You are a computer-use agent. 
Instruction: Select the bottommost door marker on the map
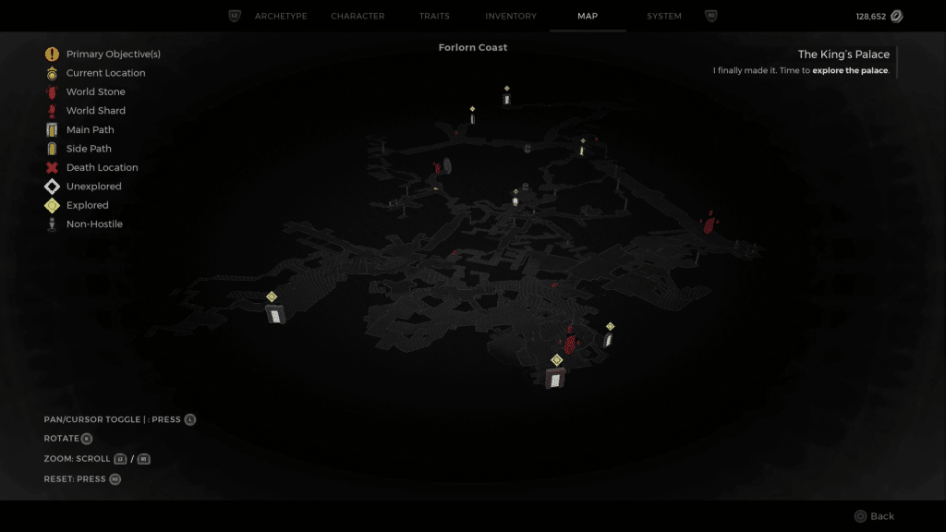pos(555,378)
